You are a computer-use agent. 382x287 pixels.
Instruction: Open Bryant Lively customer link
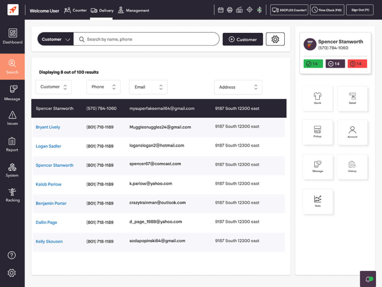48,127
